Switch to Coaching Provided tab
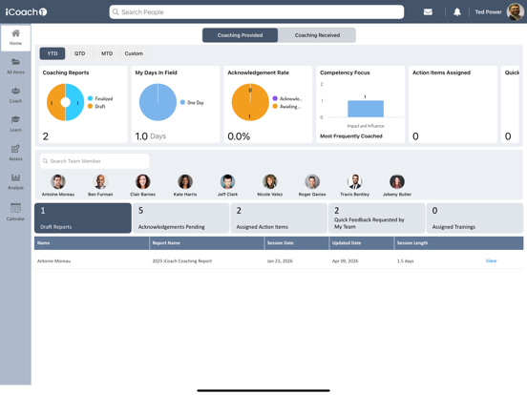 [240, 35]
